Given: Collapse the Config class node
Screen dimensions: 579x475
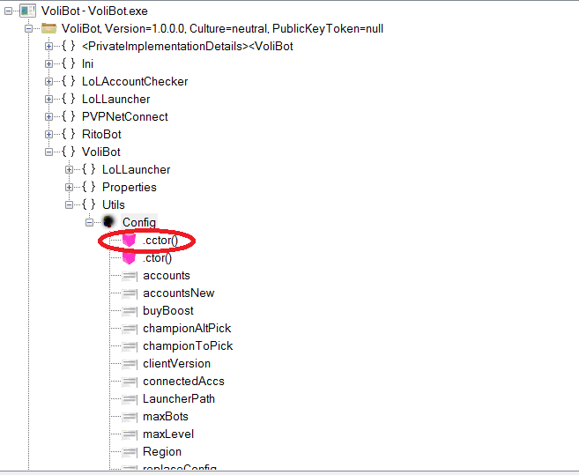Looking at the screenshot, I should (89, 222).
